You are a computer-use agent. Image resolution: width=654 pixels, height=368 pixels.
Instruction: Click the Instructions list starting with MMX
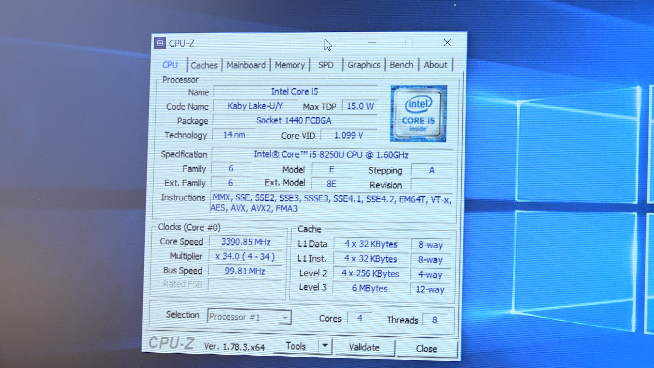tap(331, 203)
